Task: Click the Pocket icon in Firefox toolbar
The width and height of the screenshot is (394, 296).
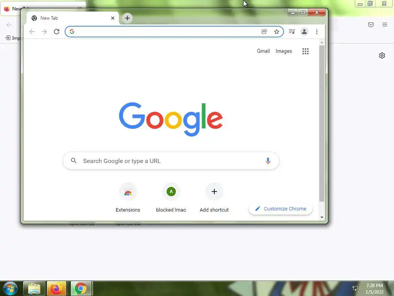Action: [x=371, y=24]
